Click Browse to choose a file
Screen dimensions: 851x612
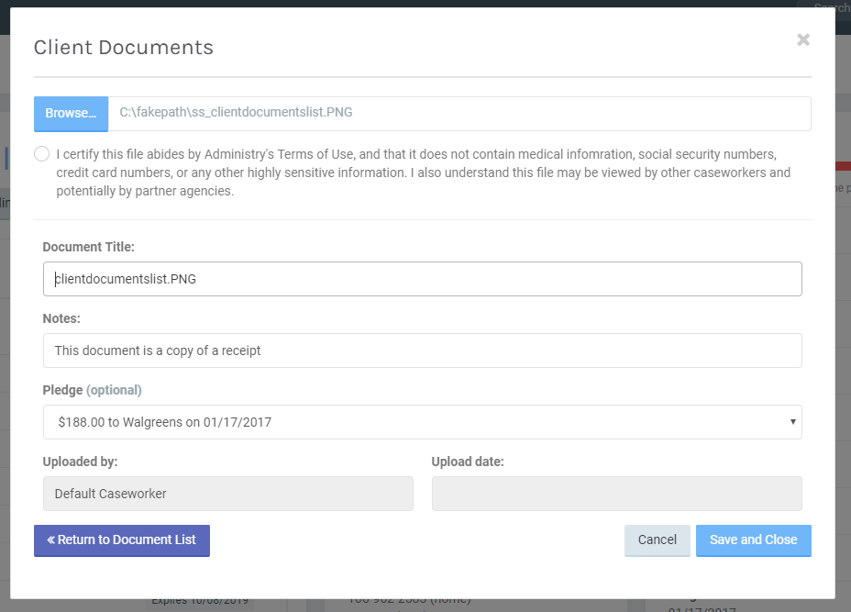pos(71,113)
